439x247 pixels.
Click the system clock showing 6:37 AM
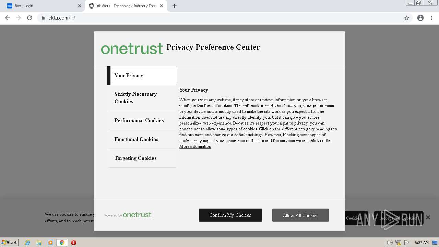coord(422,243)
